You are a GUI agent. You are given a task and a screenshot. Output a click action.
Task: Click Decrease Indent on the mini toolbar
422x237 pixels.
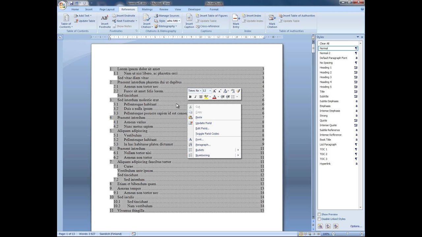click(x=223, y=97)
